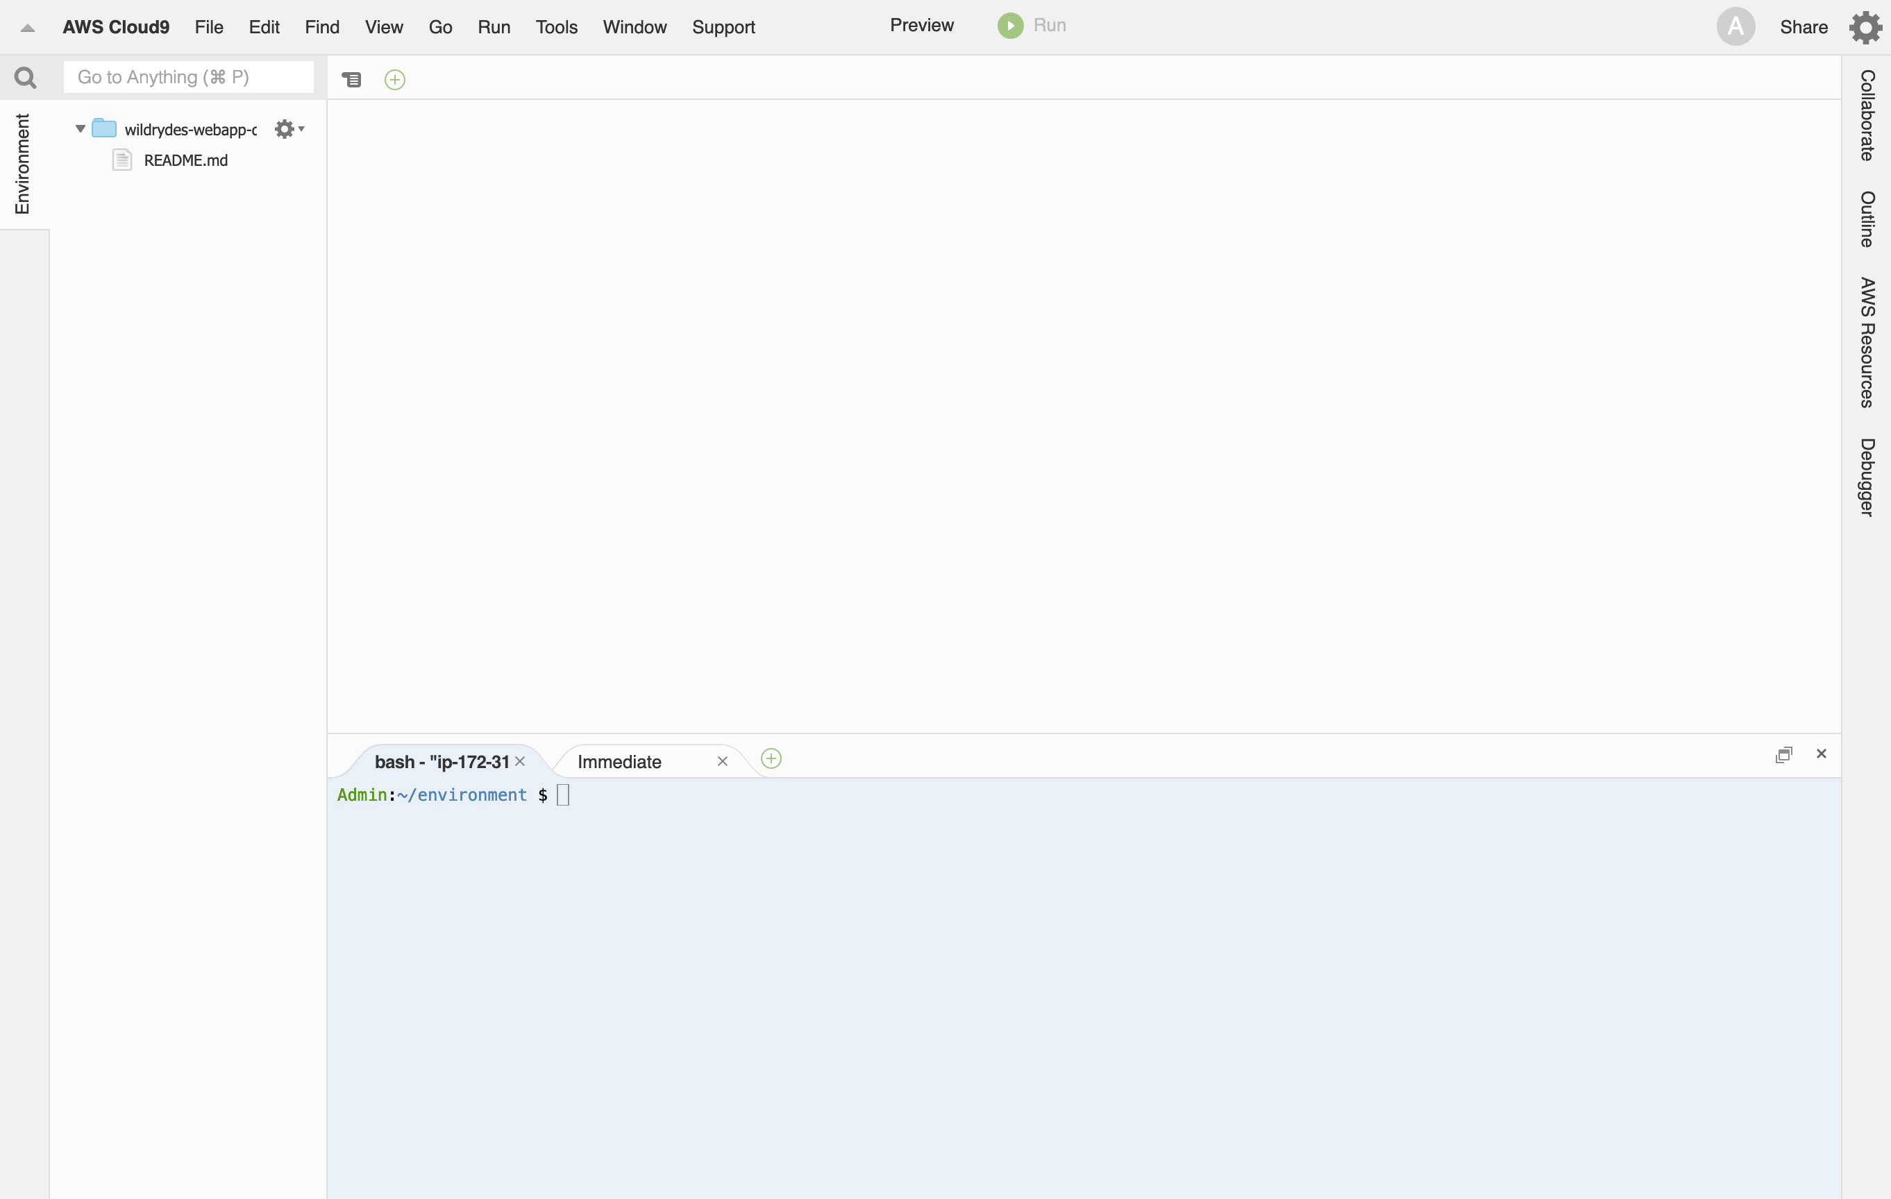Open the Support menu
Screen dimensions: 1891x1199
pyautogui.click(x=723, y=28)
